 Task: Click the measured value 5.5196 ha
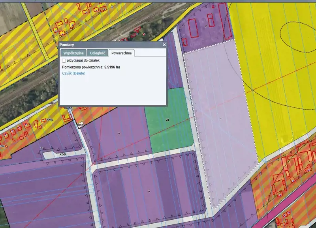112,67
